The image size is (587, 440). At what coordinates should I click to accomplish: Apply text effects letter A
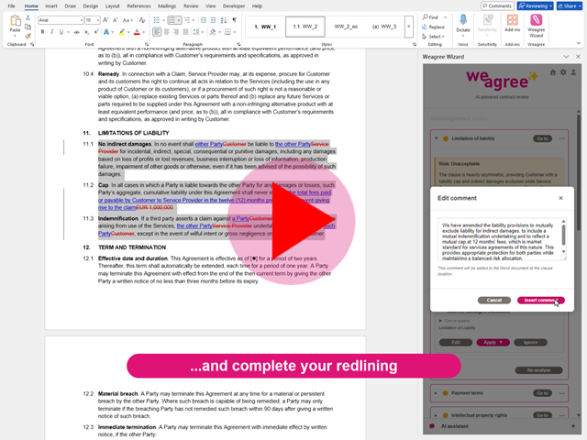pyautogui.click(x=106, y=32)
